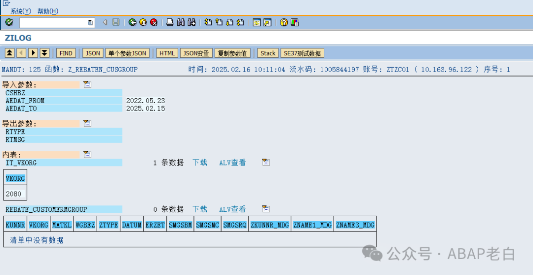Click the 复制参数值 button
533x275 pixels.
pyautogui.click(x=232, y=53)
